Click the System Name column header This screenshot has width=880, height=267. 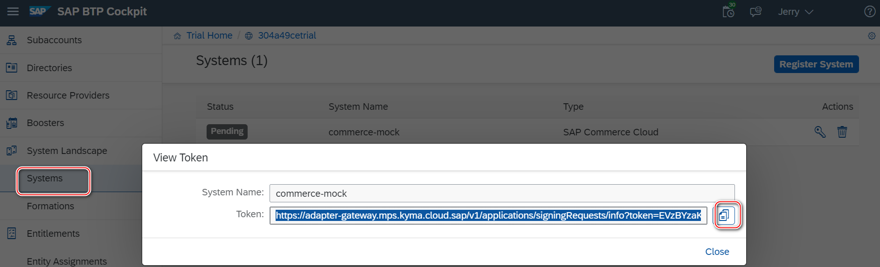click(x=358, y=107)
